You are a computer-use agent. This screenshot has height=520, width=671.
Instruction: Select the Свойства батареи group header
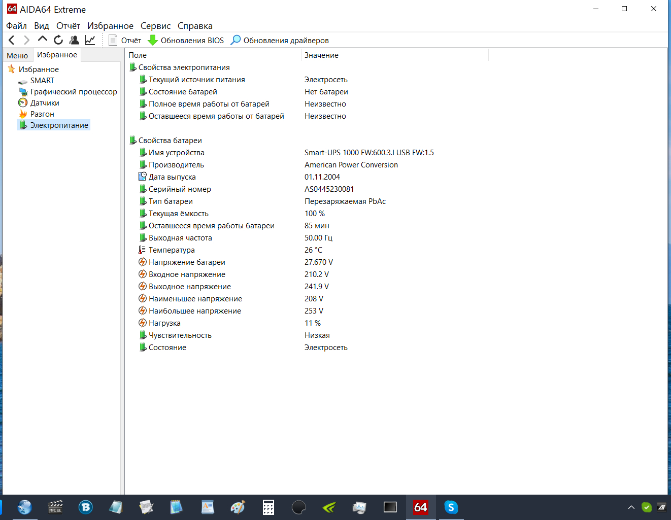[170, 141]
